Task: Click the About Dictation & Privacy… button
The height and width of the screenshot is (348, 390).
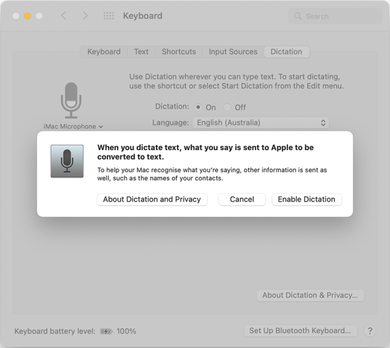Action: click(x=310, y=295)
